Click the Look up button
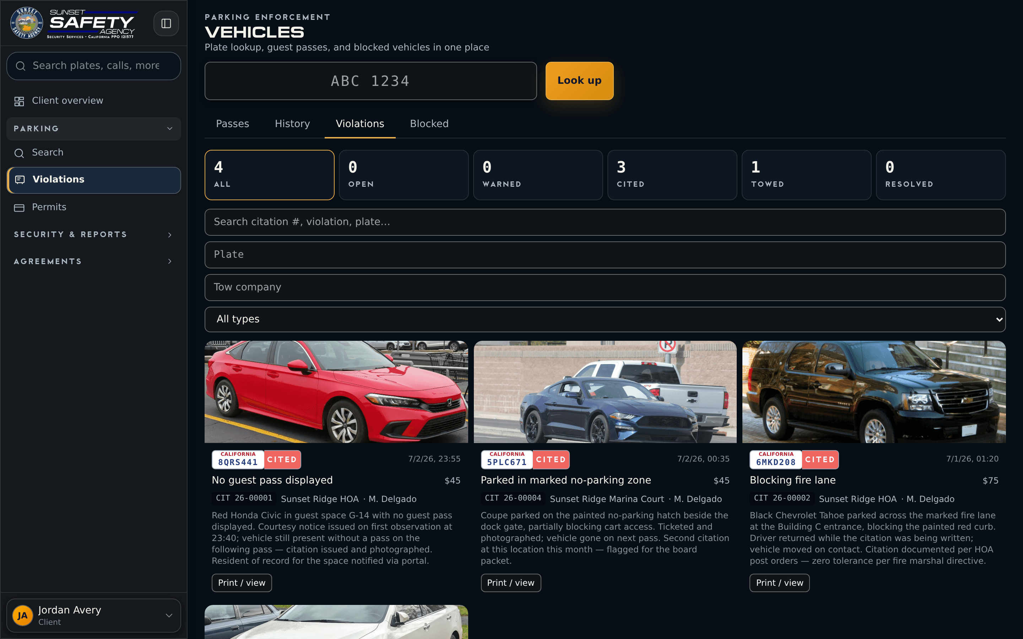1023x639 pixels. click(x=579, y=81)
